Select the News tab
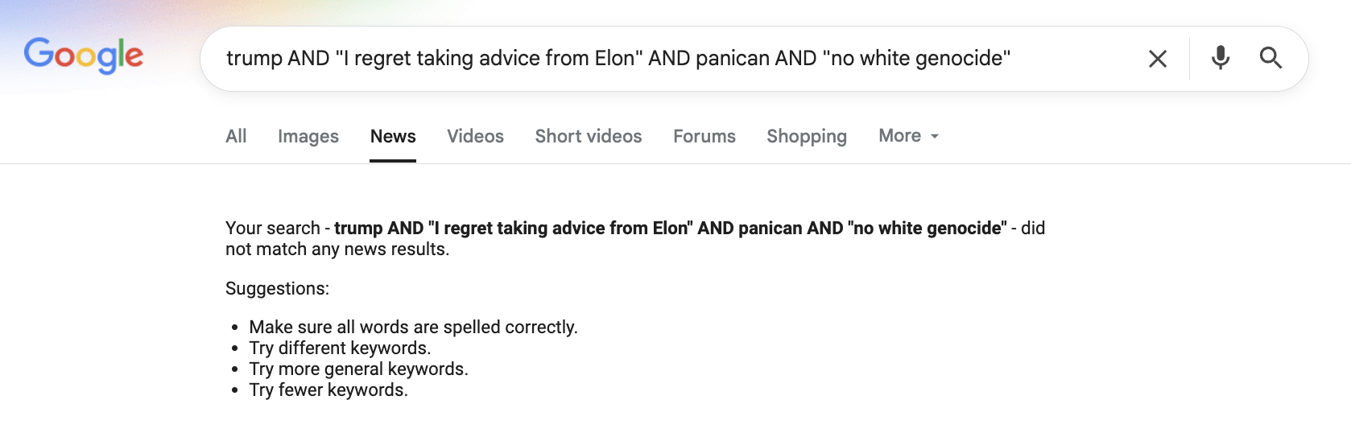Viewport: 1351px width, 433px height. (x=393, y=136)
